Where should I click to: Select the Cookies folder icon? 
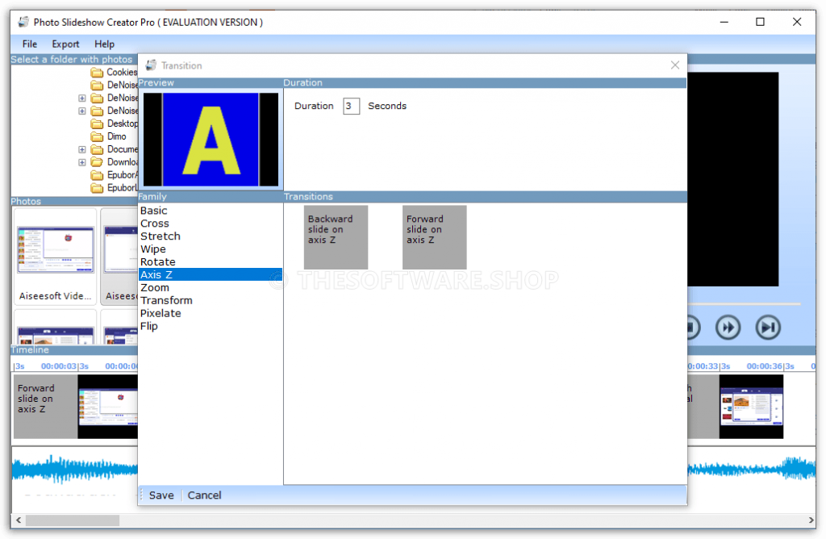98,72
